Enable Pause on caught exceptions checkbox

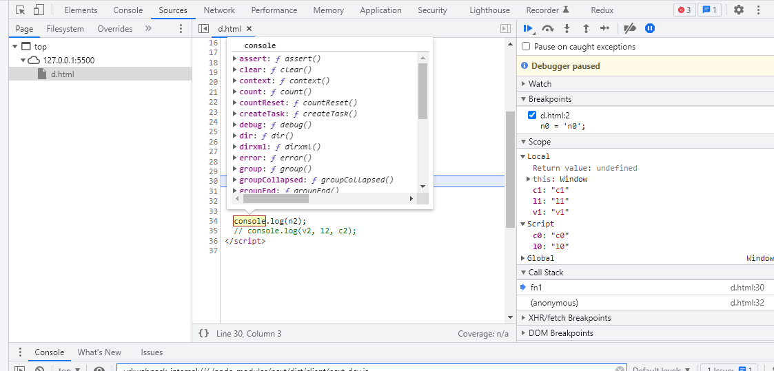coord(526,46)
